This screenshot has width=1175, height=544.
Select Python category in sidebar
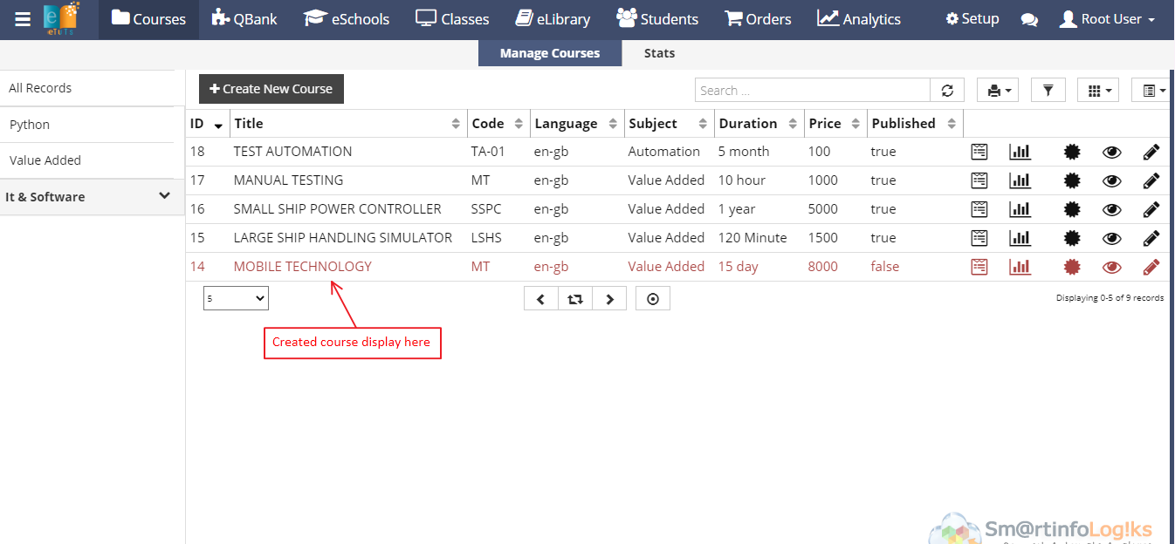point(87,125)
